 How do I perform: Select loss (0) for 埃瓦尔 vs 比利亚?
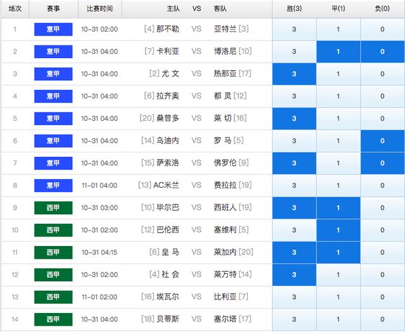click(x=382, y=297)
